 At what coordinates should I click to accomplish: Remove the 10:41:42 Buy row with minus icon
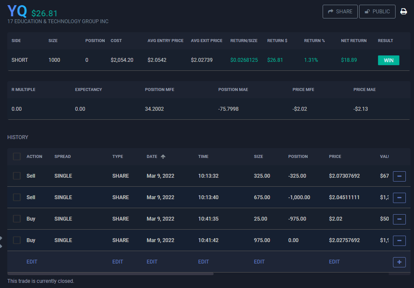click(399, 240)
